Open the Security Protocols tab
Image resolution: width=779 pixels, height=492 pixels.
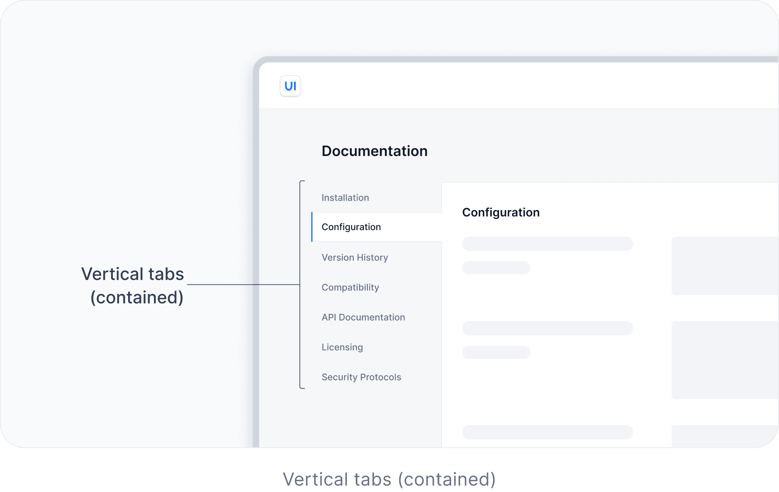[376, 377]
